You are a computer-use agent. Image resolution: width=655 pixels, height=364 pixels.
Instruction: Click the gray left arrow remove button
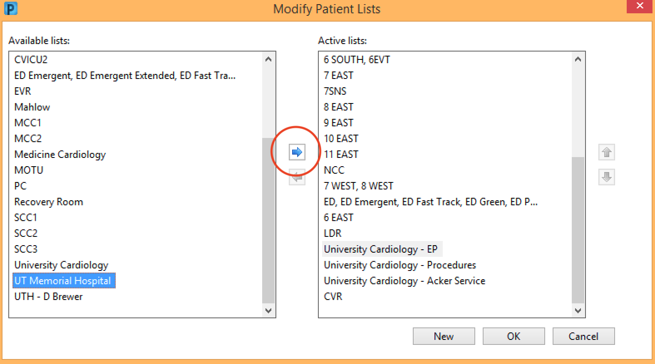coord(297,177)
